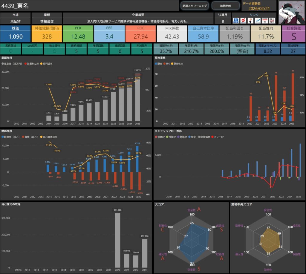Click the bald man portrait link icon

[250, 20]
